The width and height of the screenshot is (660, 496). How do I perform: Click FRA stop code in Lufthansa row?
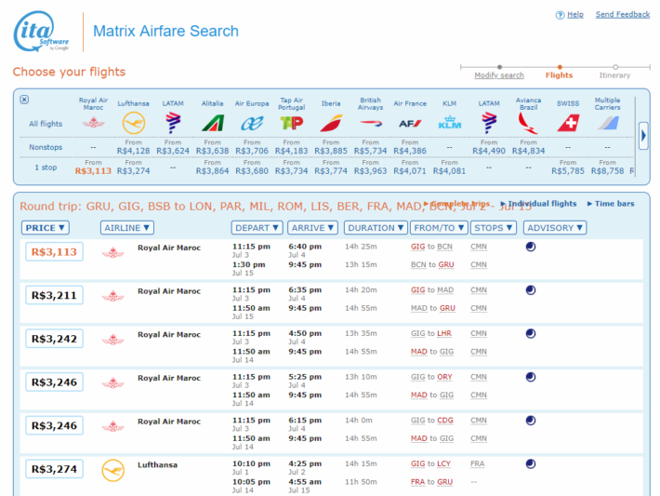click(477, 463)
